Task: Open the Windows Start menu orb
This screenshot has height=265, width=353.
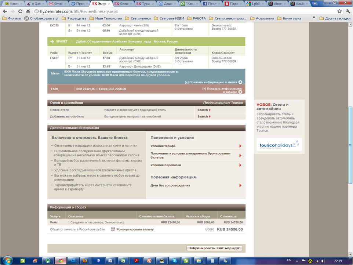Action: coord(7,261)
